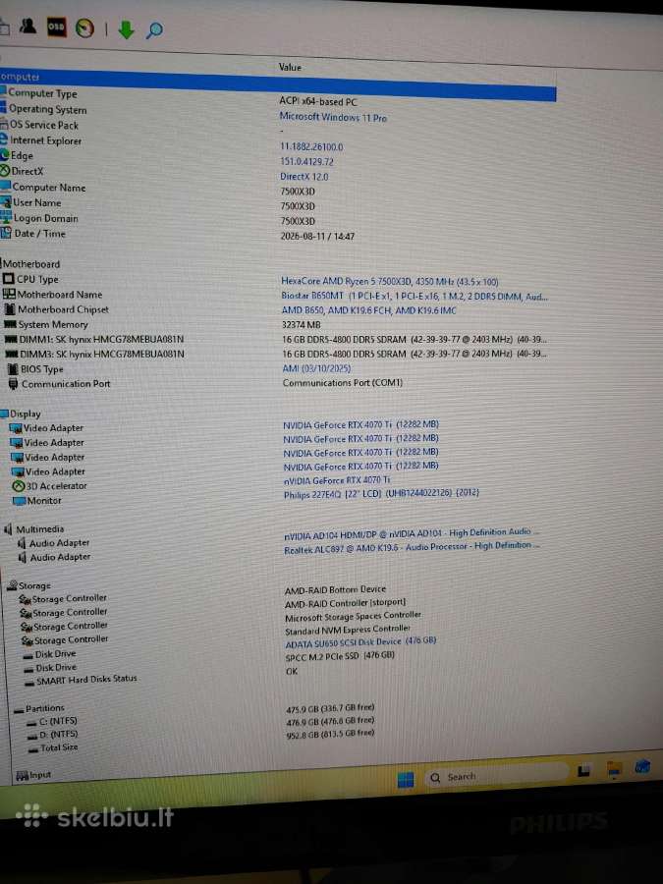Open the nVIDIA AD104 HDMI/DP audio link
Screen dimensions: 663x884
click(x=412, y=534)
